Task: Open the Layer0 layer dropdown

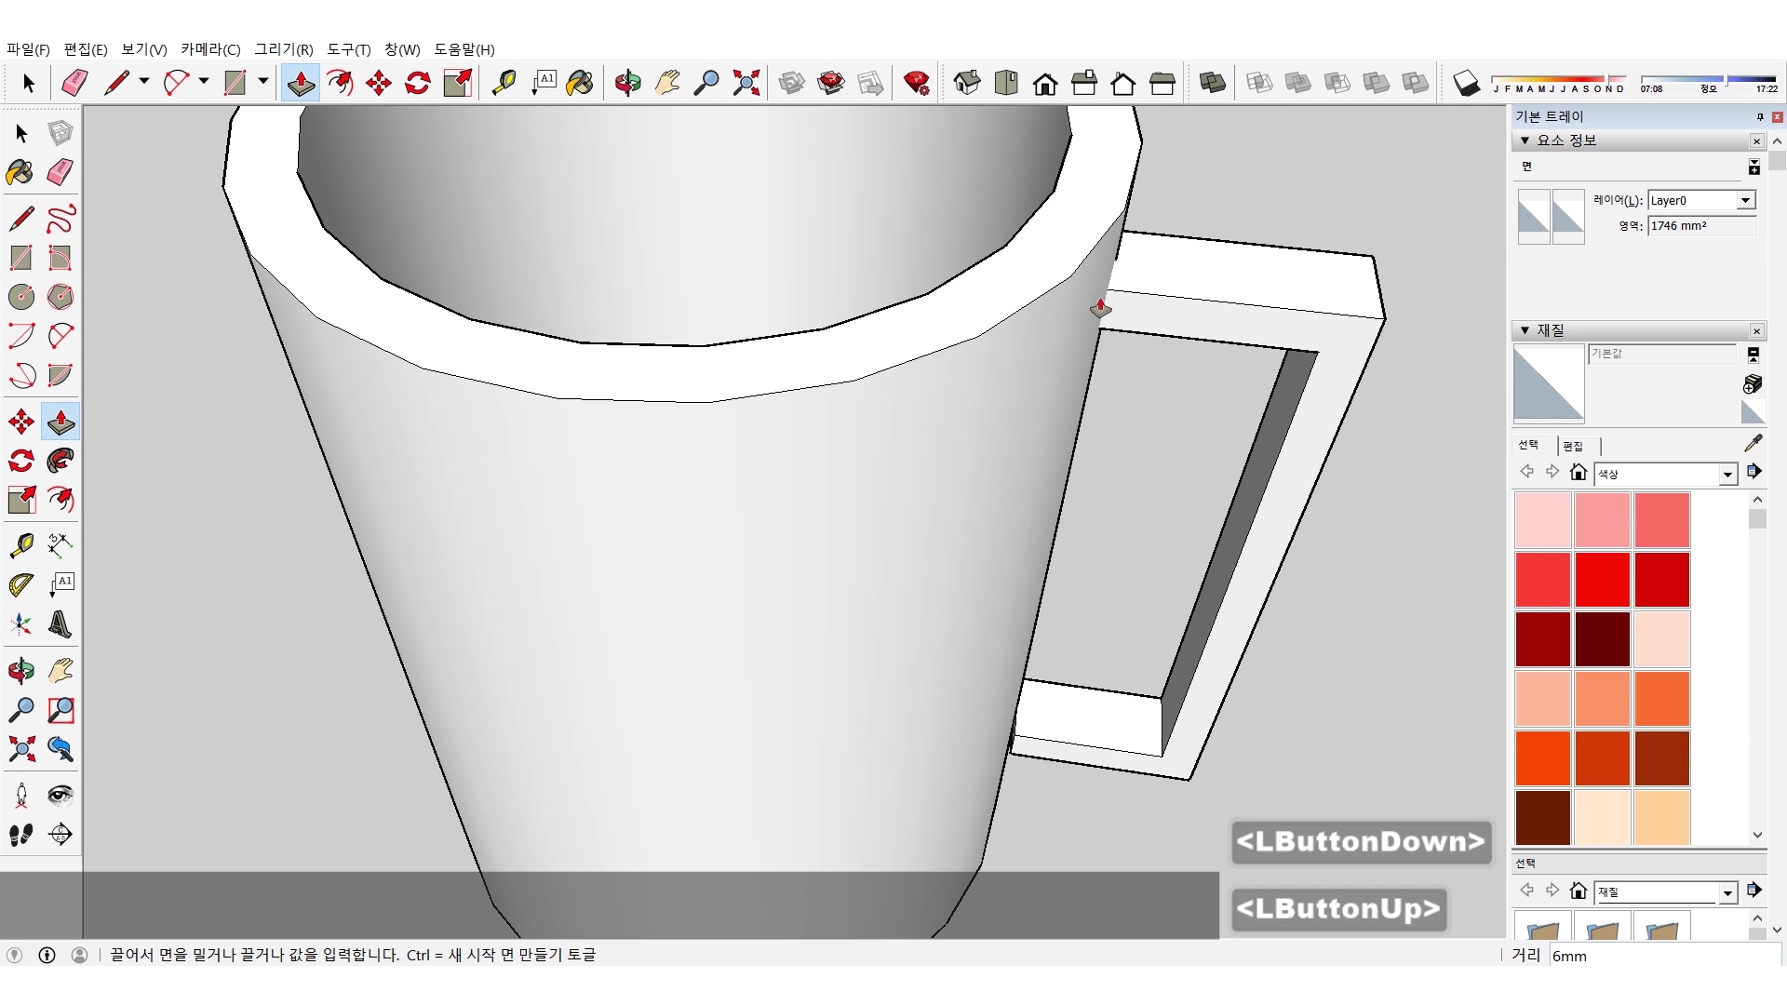Action: pos(1745,200)
